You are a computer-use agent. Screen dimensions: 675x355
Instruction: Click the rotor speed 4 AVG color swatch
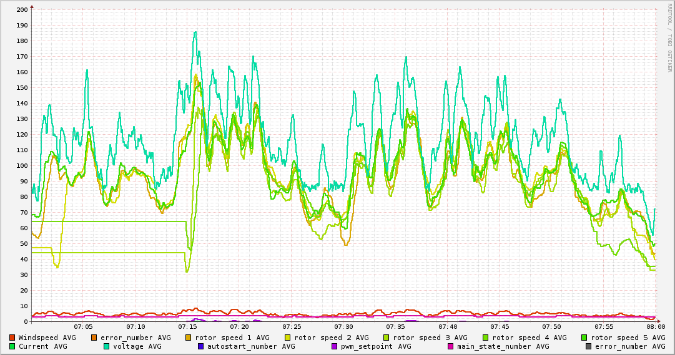tap(486, 338)
